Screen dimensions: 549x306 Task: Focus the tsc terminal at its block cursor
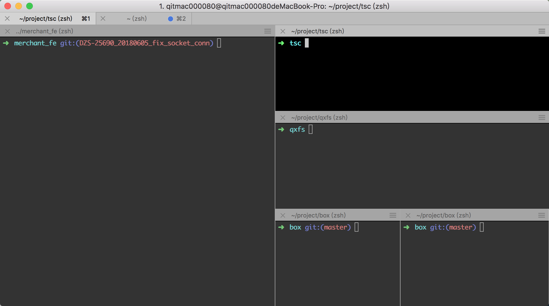tap(307, 43)
